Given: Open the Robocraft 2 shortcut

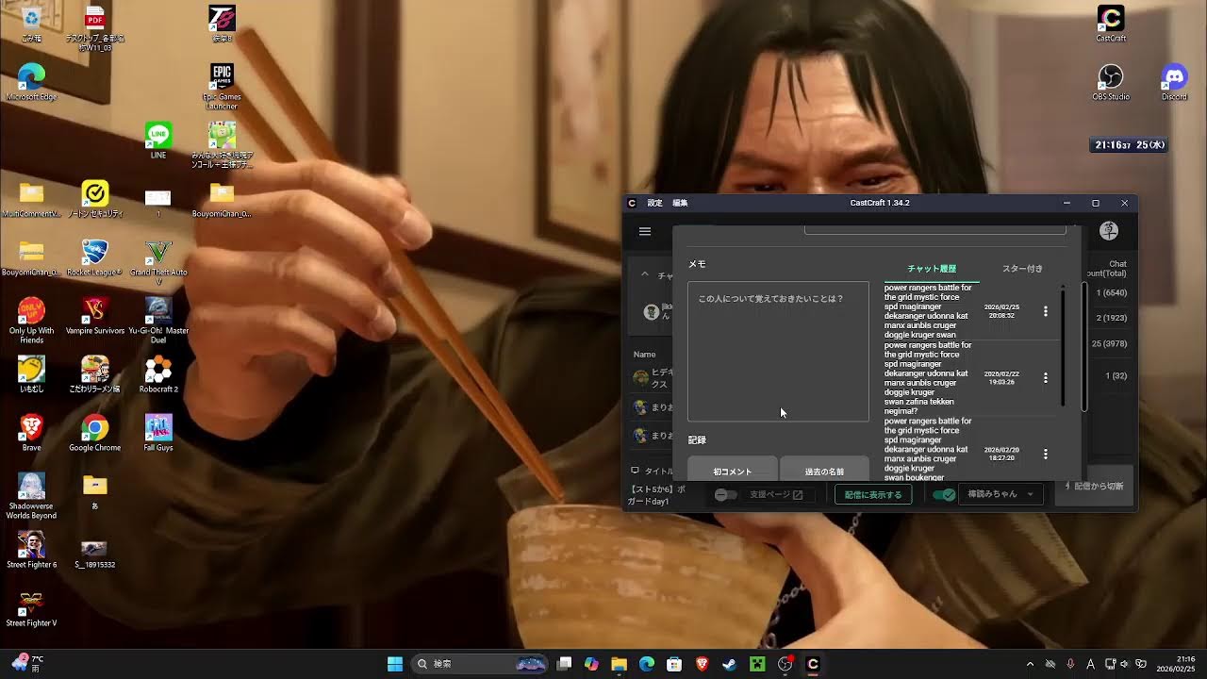Looking at the screenshot, I should (x=158, y=374).
